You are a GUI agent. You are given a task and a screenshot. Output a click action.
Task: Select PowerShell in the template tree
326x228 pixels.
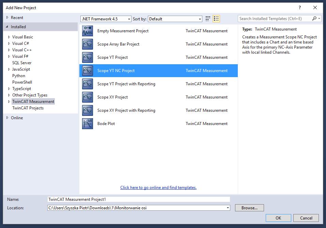click(22, 82)
